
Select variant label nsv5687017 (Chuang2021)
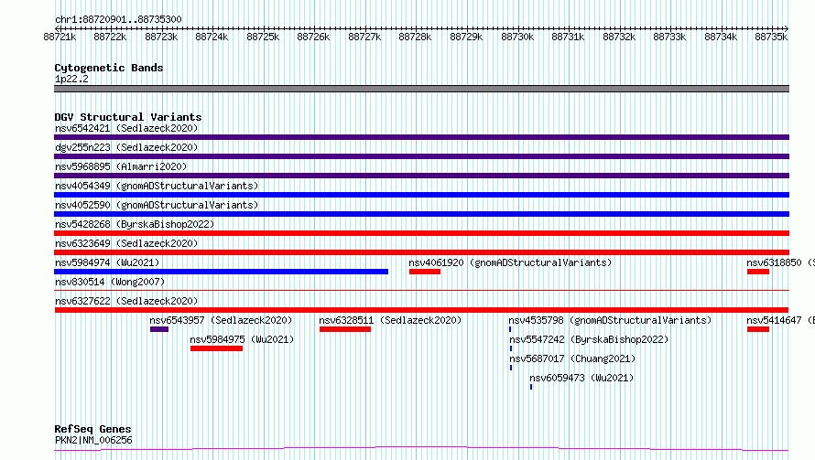pyautogui.click(x=572, y=358)
